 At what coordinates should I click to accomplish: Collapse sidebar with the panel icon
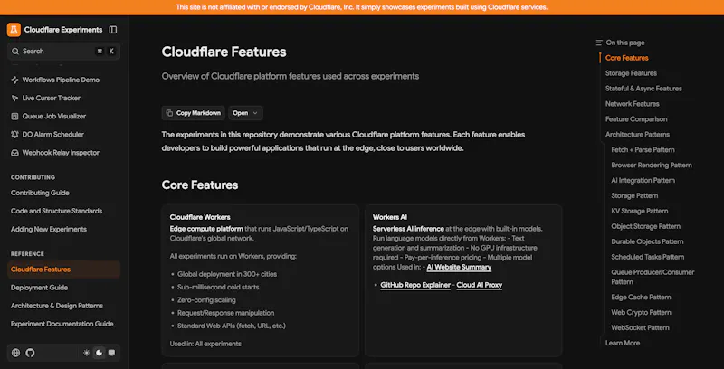point(112,30)
